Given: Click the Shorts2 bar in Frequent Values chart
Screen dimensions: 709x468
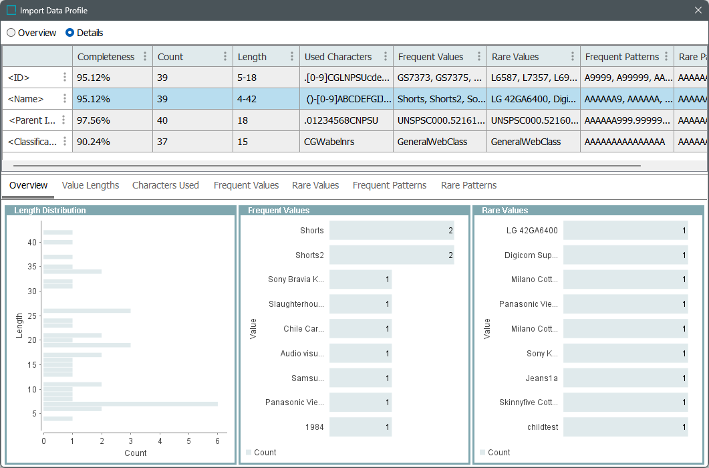Looking at the screenshot, I should click(x=392, y=255).
